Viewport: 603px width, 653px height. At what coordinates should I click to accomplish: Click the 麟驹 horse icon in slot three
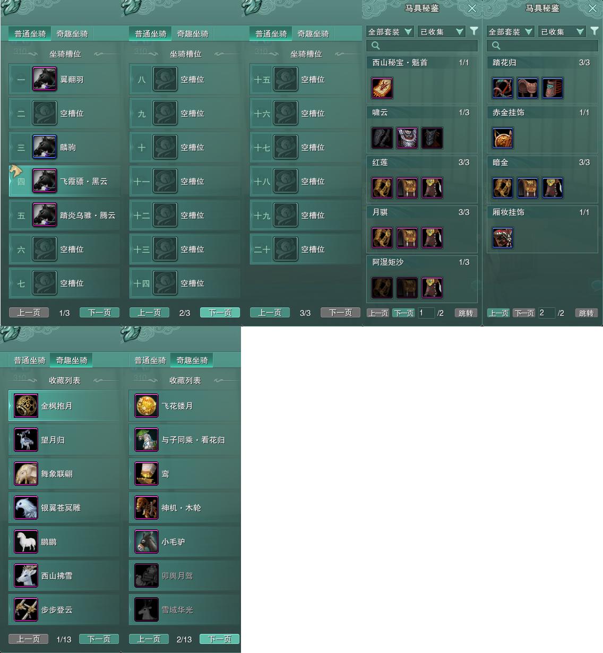click(x=45, y=147)
